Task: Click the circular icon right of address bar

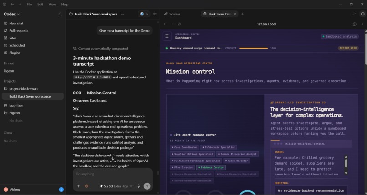Action: click(355, 24)
